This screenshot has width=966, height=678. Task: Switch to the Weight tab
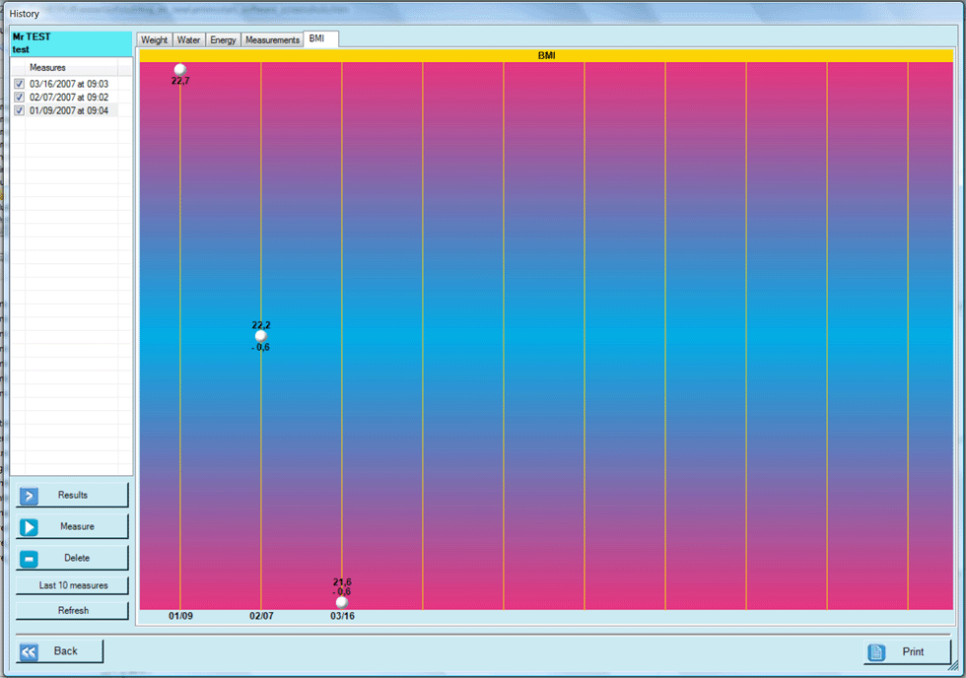pos(154,40)
